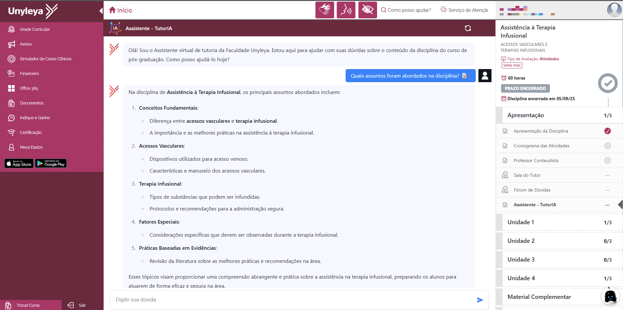This screenshot has width=623, height=310.
Task: Click the 'Como posso ajudar?' search field
Action: (x=406, y=10)
